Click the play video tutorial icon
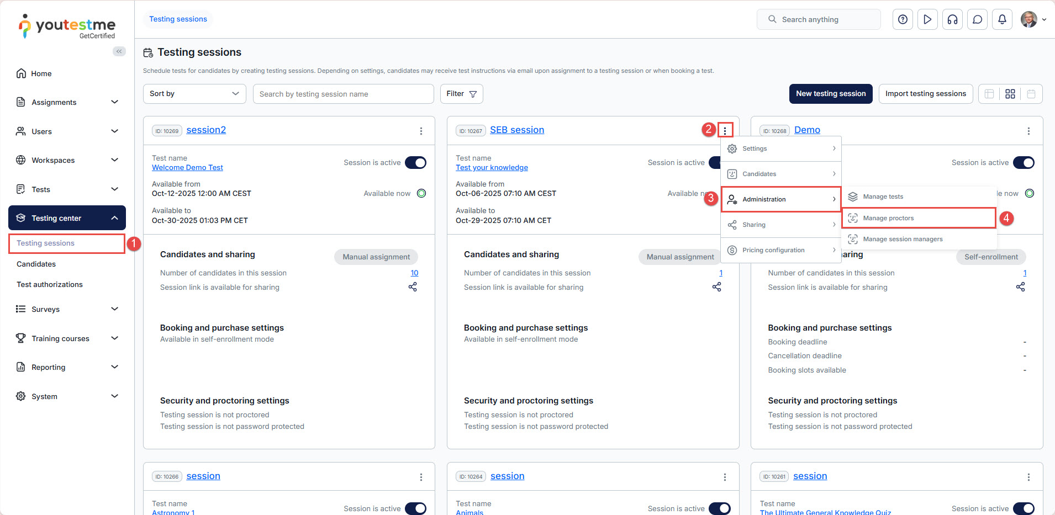 coord(927,19)
